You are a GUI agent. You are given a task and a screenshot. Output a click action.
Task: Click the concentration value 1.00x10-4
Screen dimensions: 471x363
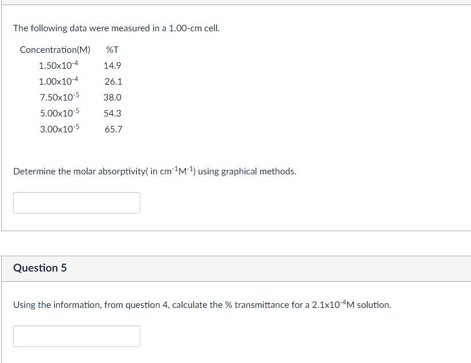pyautogui.click(x=59, y=81)
